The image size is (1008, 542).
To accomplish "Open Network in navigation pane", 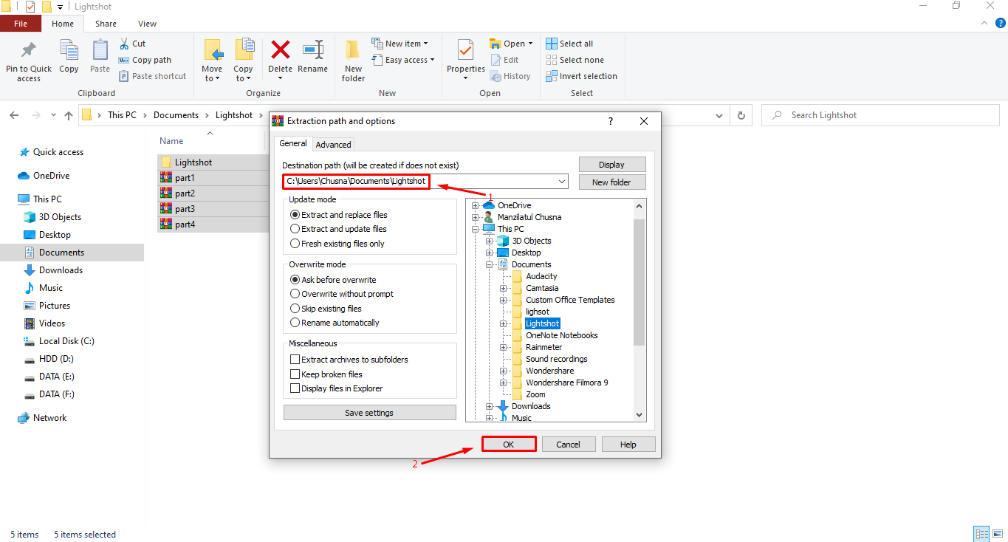I will point(42,418).
